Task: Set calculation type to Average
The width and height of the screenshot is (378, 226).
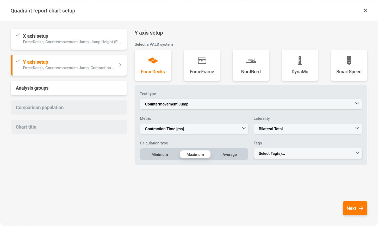Action: (230, 154)
